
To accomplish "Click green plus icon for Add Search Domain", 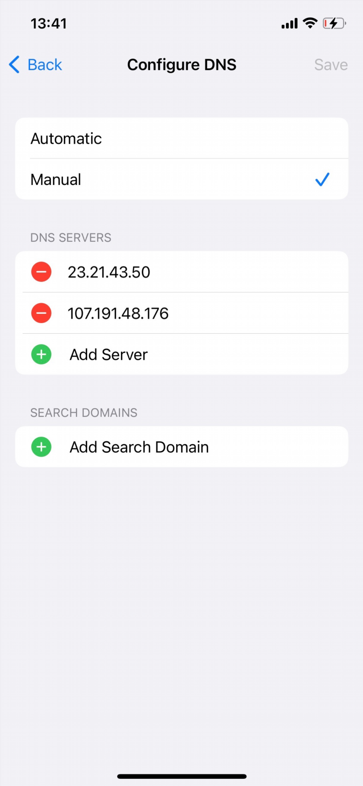I will 42,447.
